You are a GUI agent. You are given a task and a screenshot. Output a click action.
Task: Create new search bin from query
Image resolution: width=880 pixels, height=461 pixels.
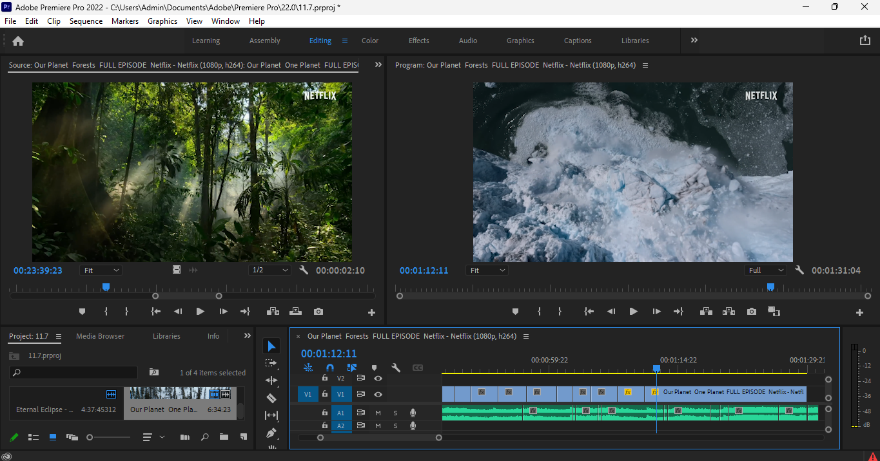(153, 372)
